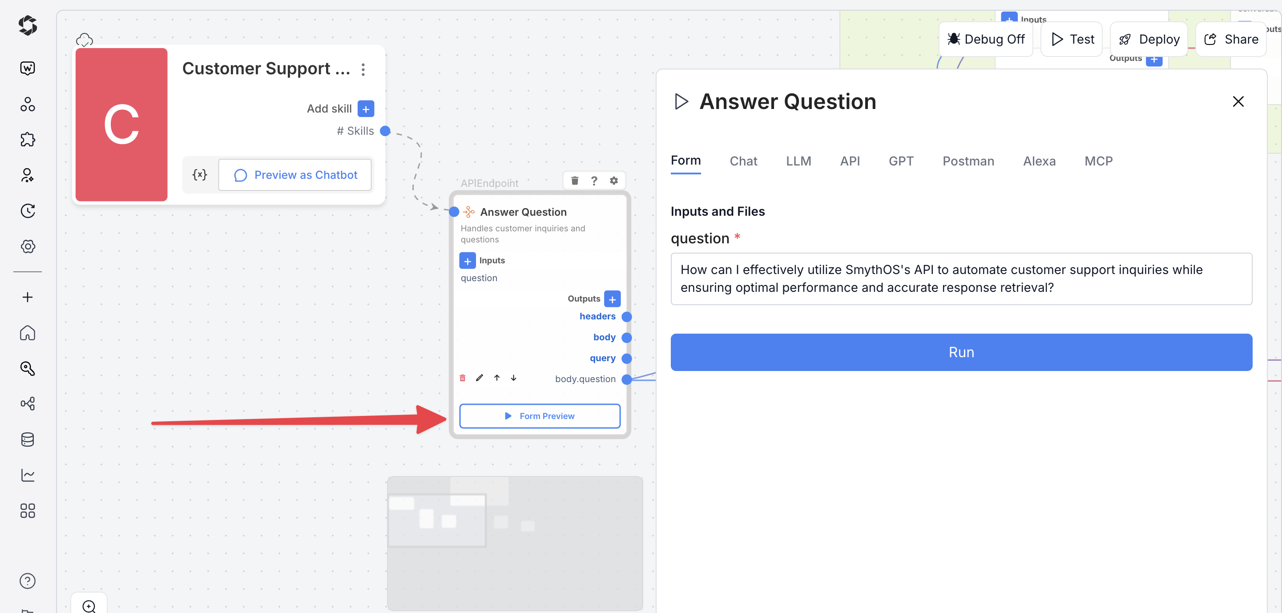This screenshot has height=613, width=1282.
Task: Open the home icon in sidebar
Action: pyautogui.click(x=28, y=332)
